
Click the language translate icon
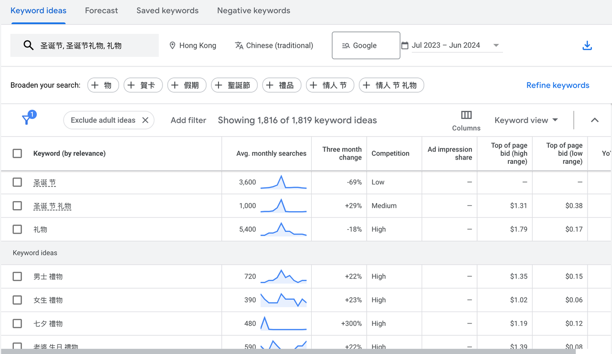click(x=239, y=45)
